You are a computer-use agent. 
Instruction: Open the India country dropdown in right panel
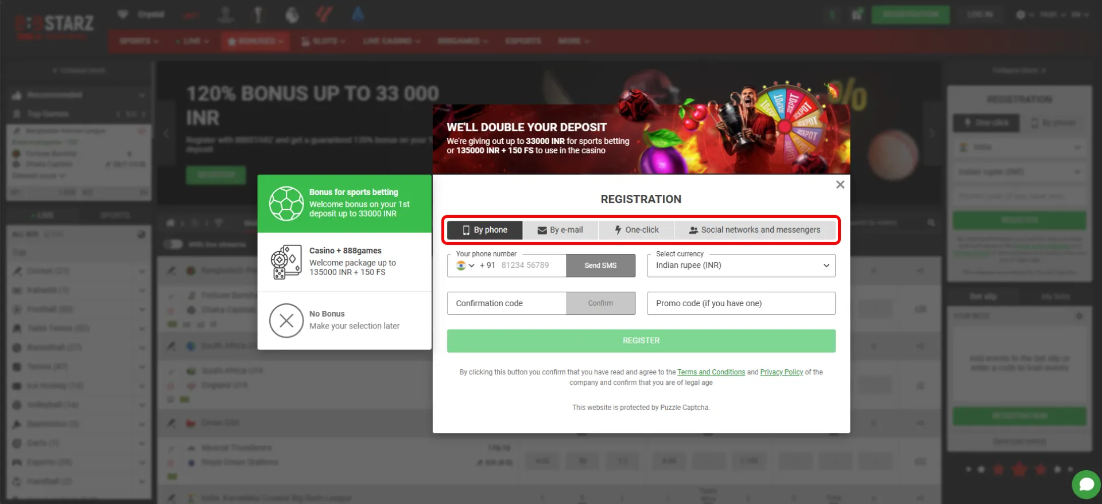(x=1019, y=148)
